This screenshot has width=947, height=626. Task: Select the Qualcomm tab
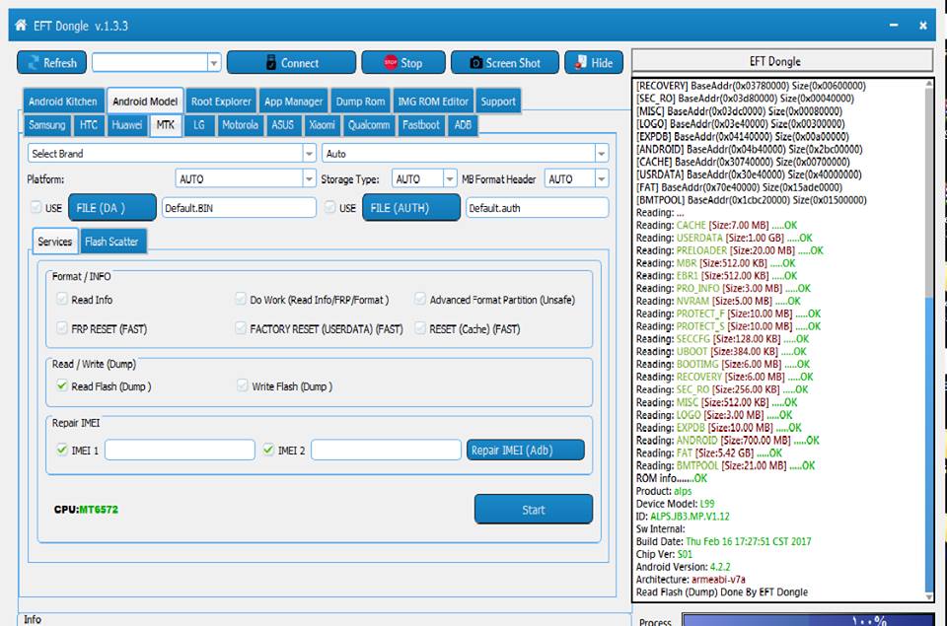coord(368,125)
